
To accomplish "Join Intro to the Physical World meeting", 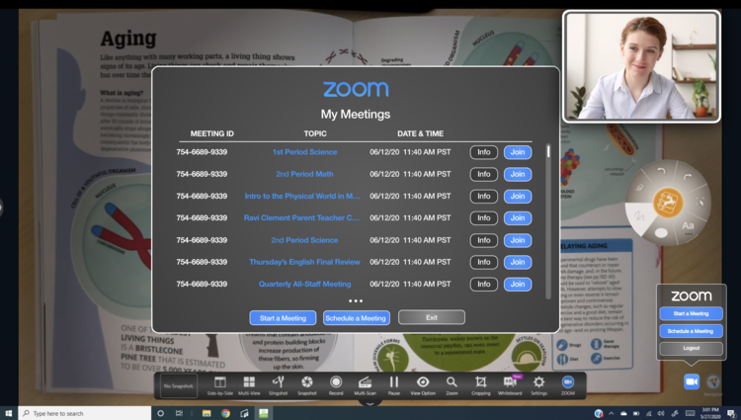I will point(518,196).
